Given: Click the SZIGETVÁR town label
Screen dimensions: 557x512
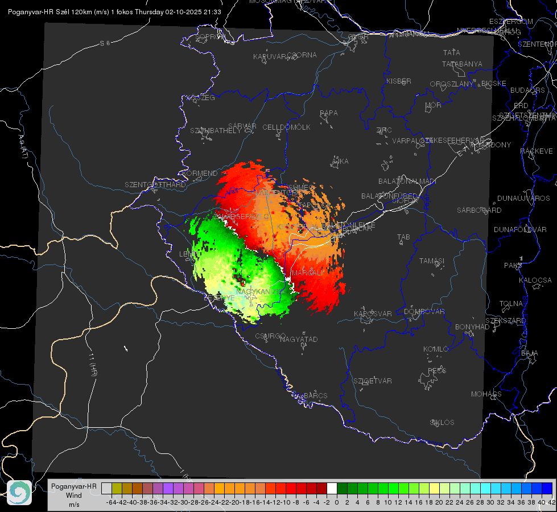Looking at the screenshot, I should (373, 381).
